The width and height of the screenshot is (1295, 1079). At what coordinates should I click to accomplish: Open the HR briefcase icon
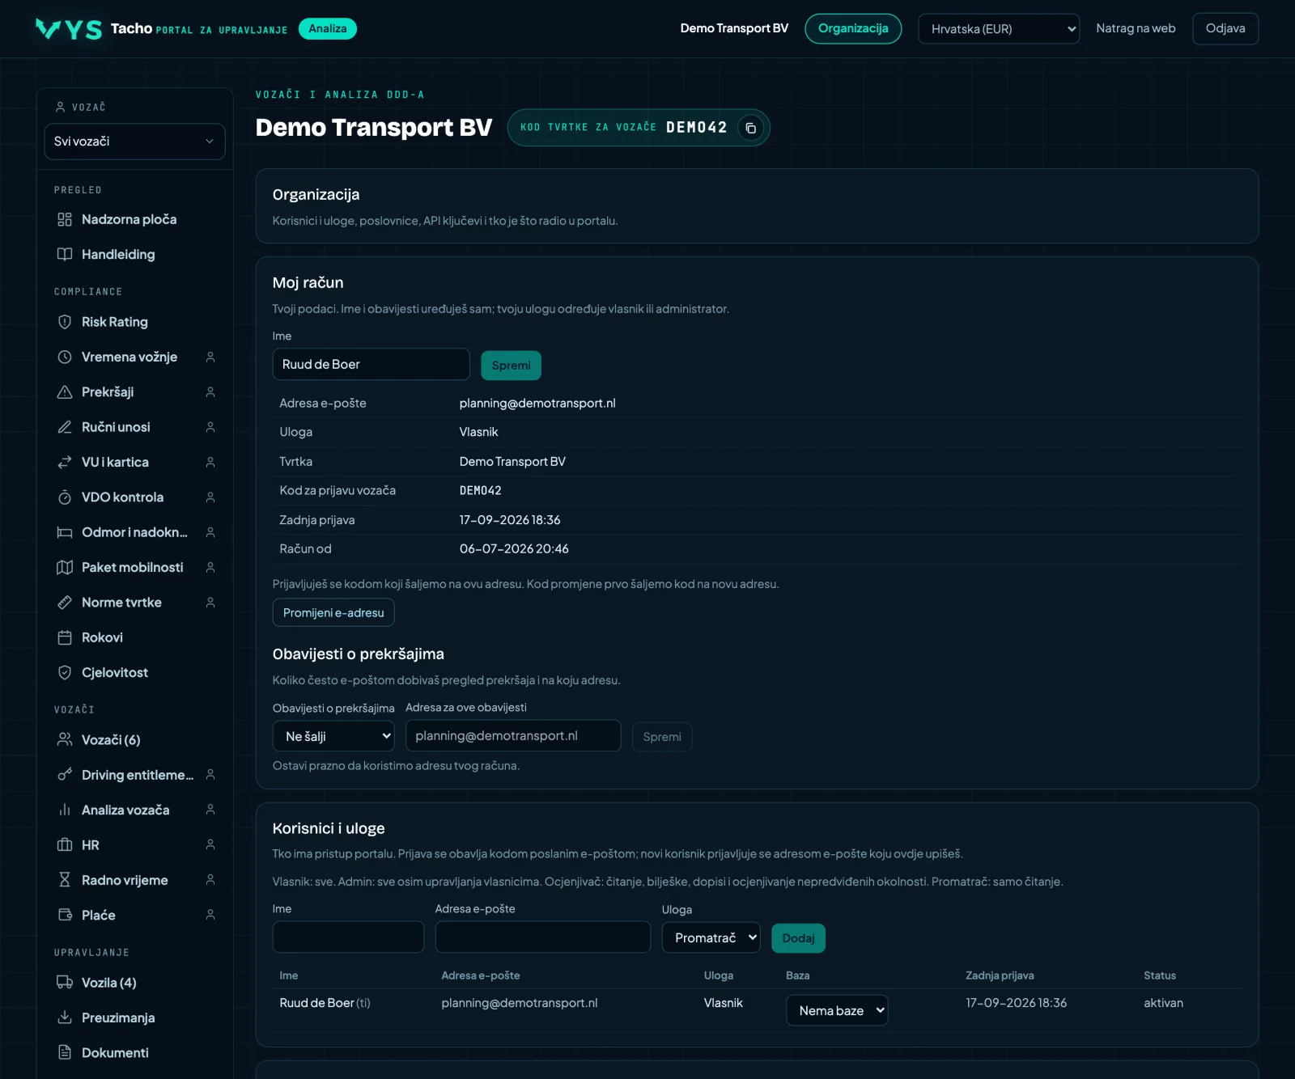point(65,845)
